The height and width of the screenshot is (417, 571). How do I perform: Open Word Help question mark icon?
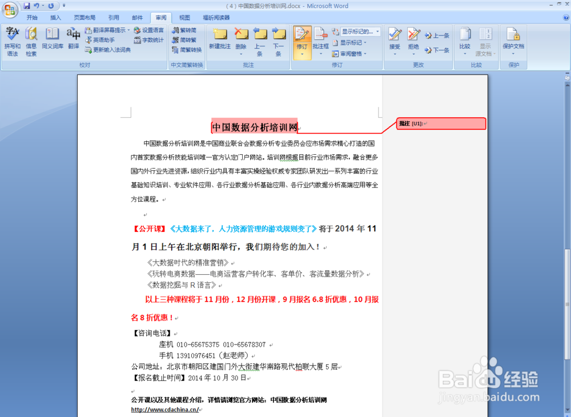pyautogui.click(x=566, y=18)
